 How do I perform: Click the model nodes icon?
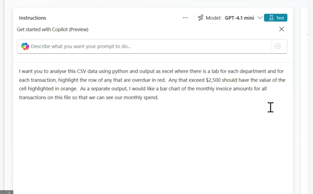201,18
